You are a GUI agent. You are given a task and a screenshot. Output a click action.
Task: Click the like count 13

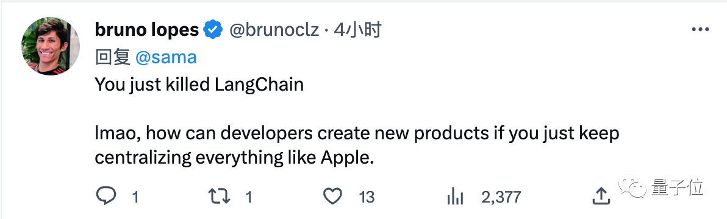[x=367, y=197]
